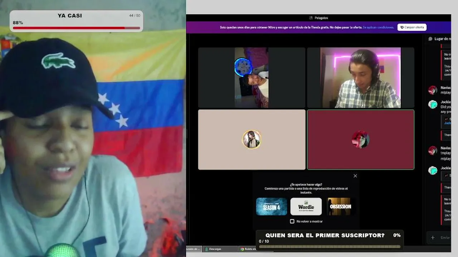Click the plus attachment icon in message box
458x257 pixels.
[x=433, y=237]
